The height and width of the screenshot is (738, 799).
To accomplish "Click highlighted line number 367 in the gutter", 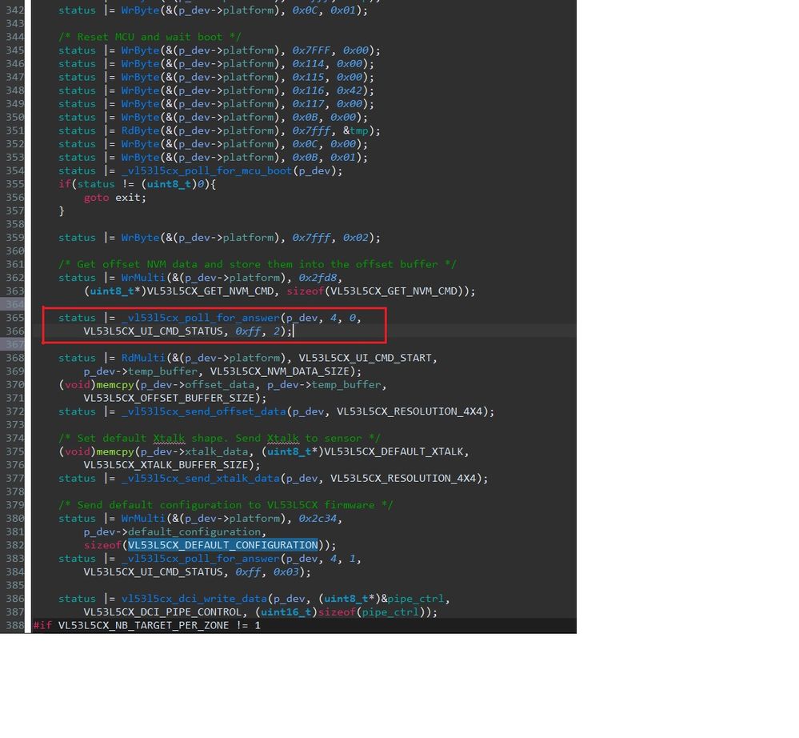I will click(x=14, y=345).
